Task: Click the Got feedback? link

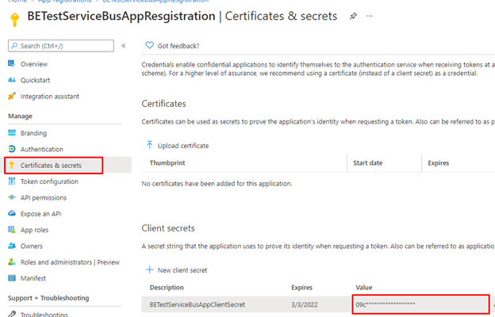Action: (178, 46)
